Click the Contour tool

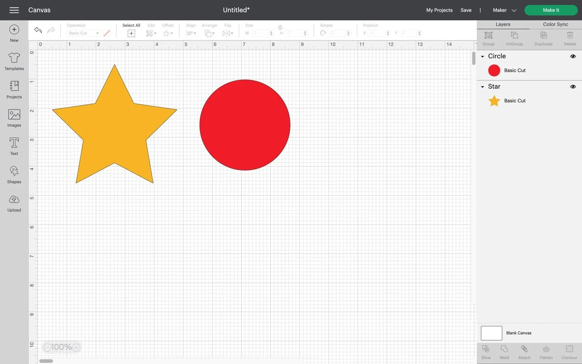569,352
